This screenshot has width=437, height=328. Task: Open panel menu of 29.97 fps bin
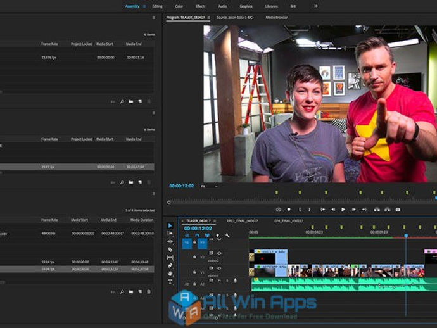153,113
